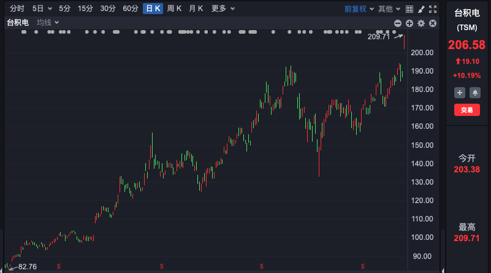491x273 pixels.
Task: Expand the 更多 timeframe menu
Action: 223,9
